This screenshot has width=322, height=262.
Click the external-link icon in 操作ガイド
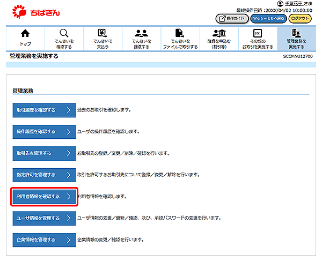click(x=222, y=19)
